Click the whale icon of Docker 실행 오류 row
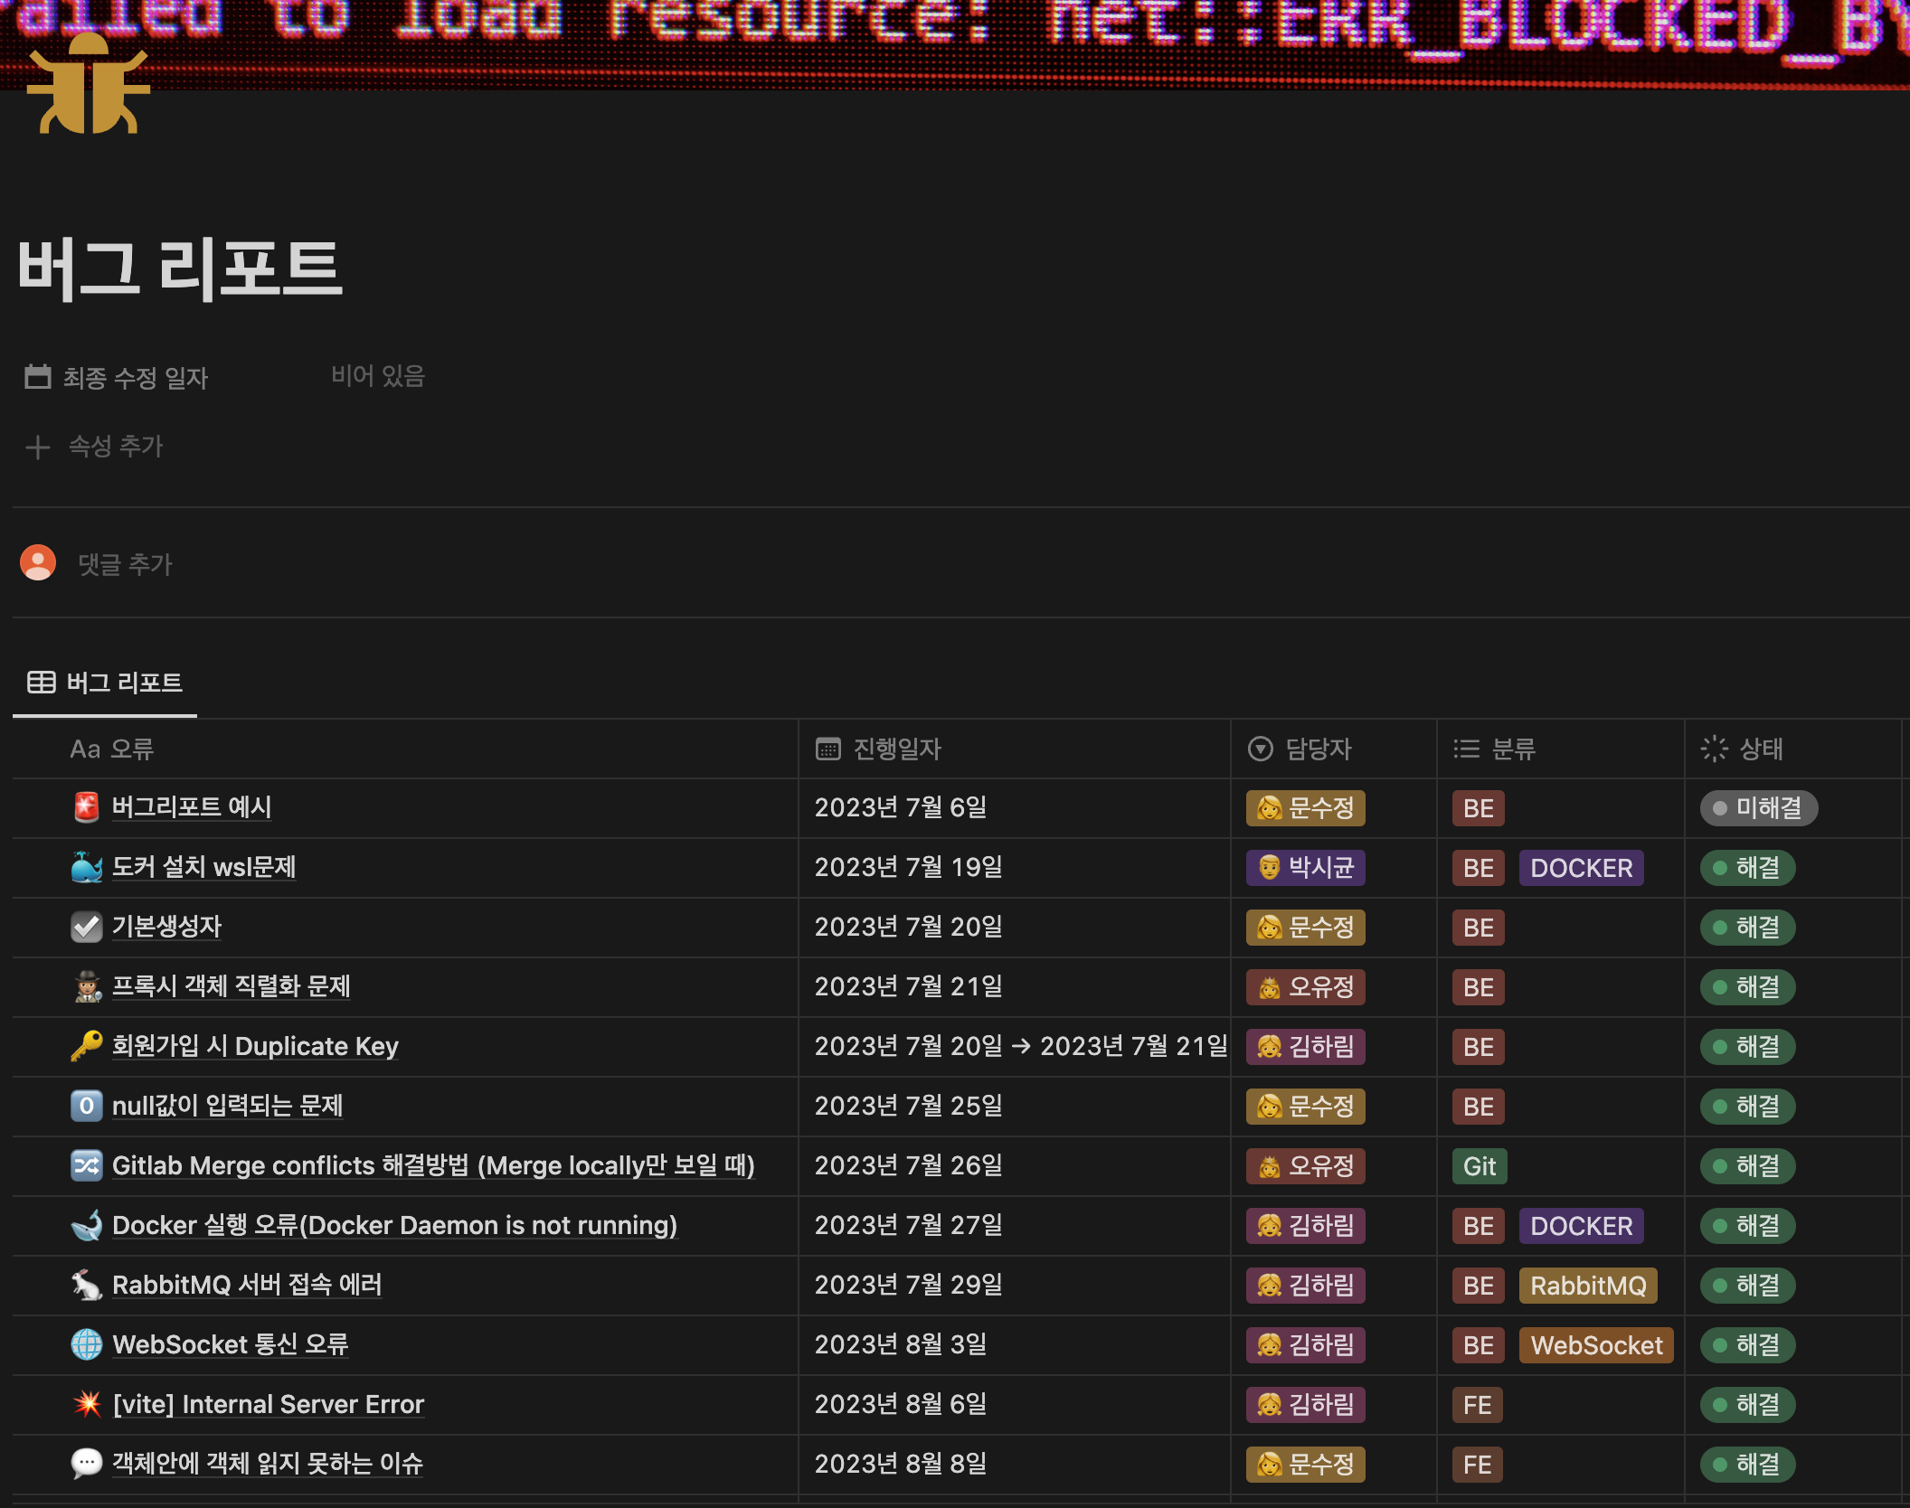The width and height of the screenshot is (1910, 1508). [x=87, y=1225]
